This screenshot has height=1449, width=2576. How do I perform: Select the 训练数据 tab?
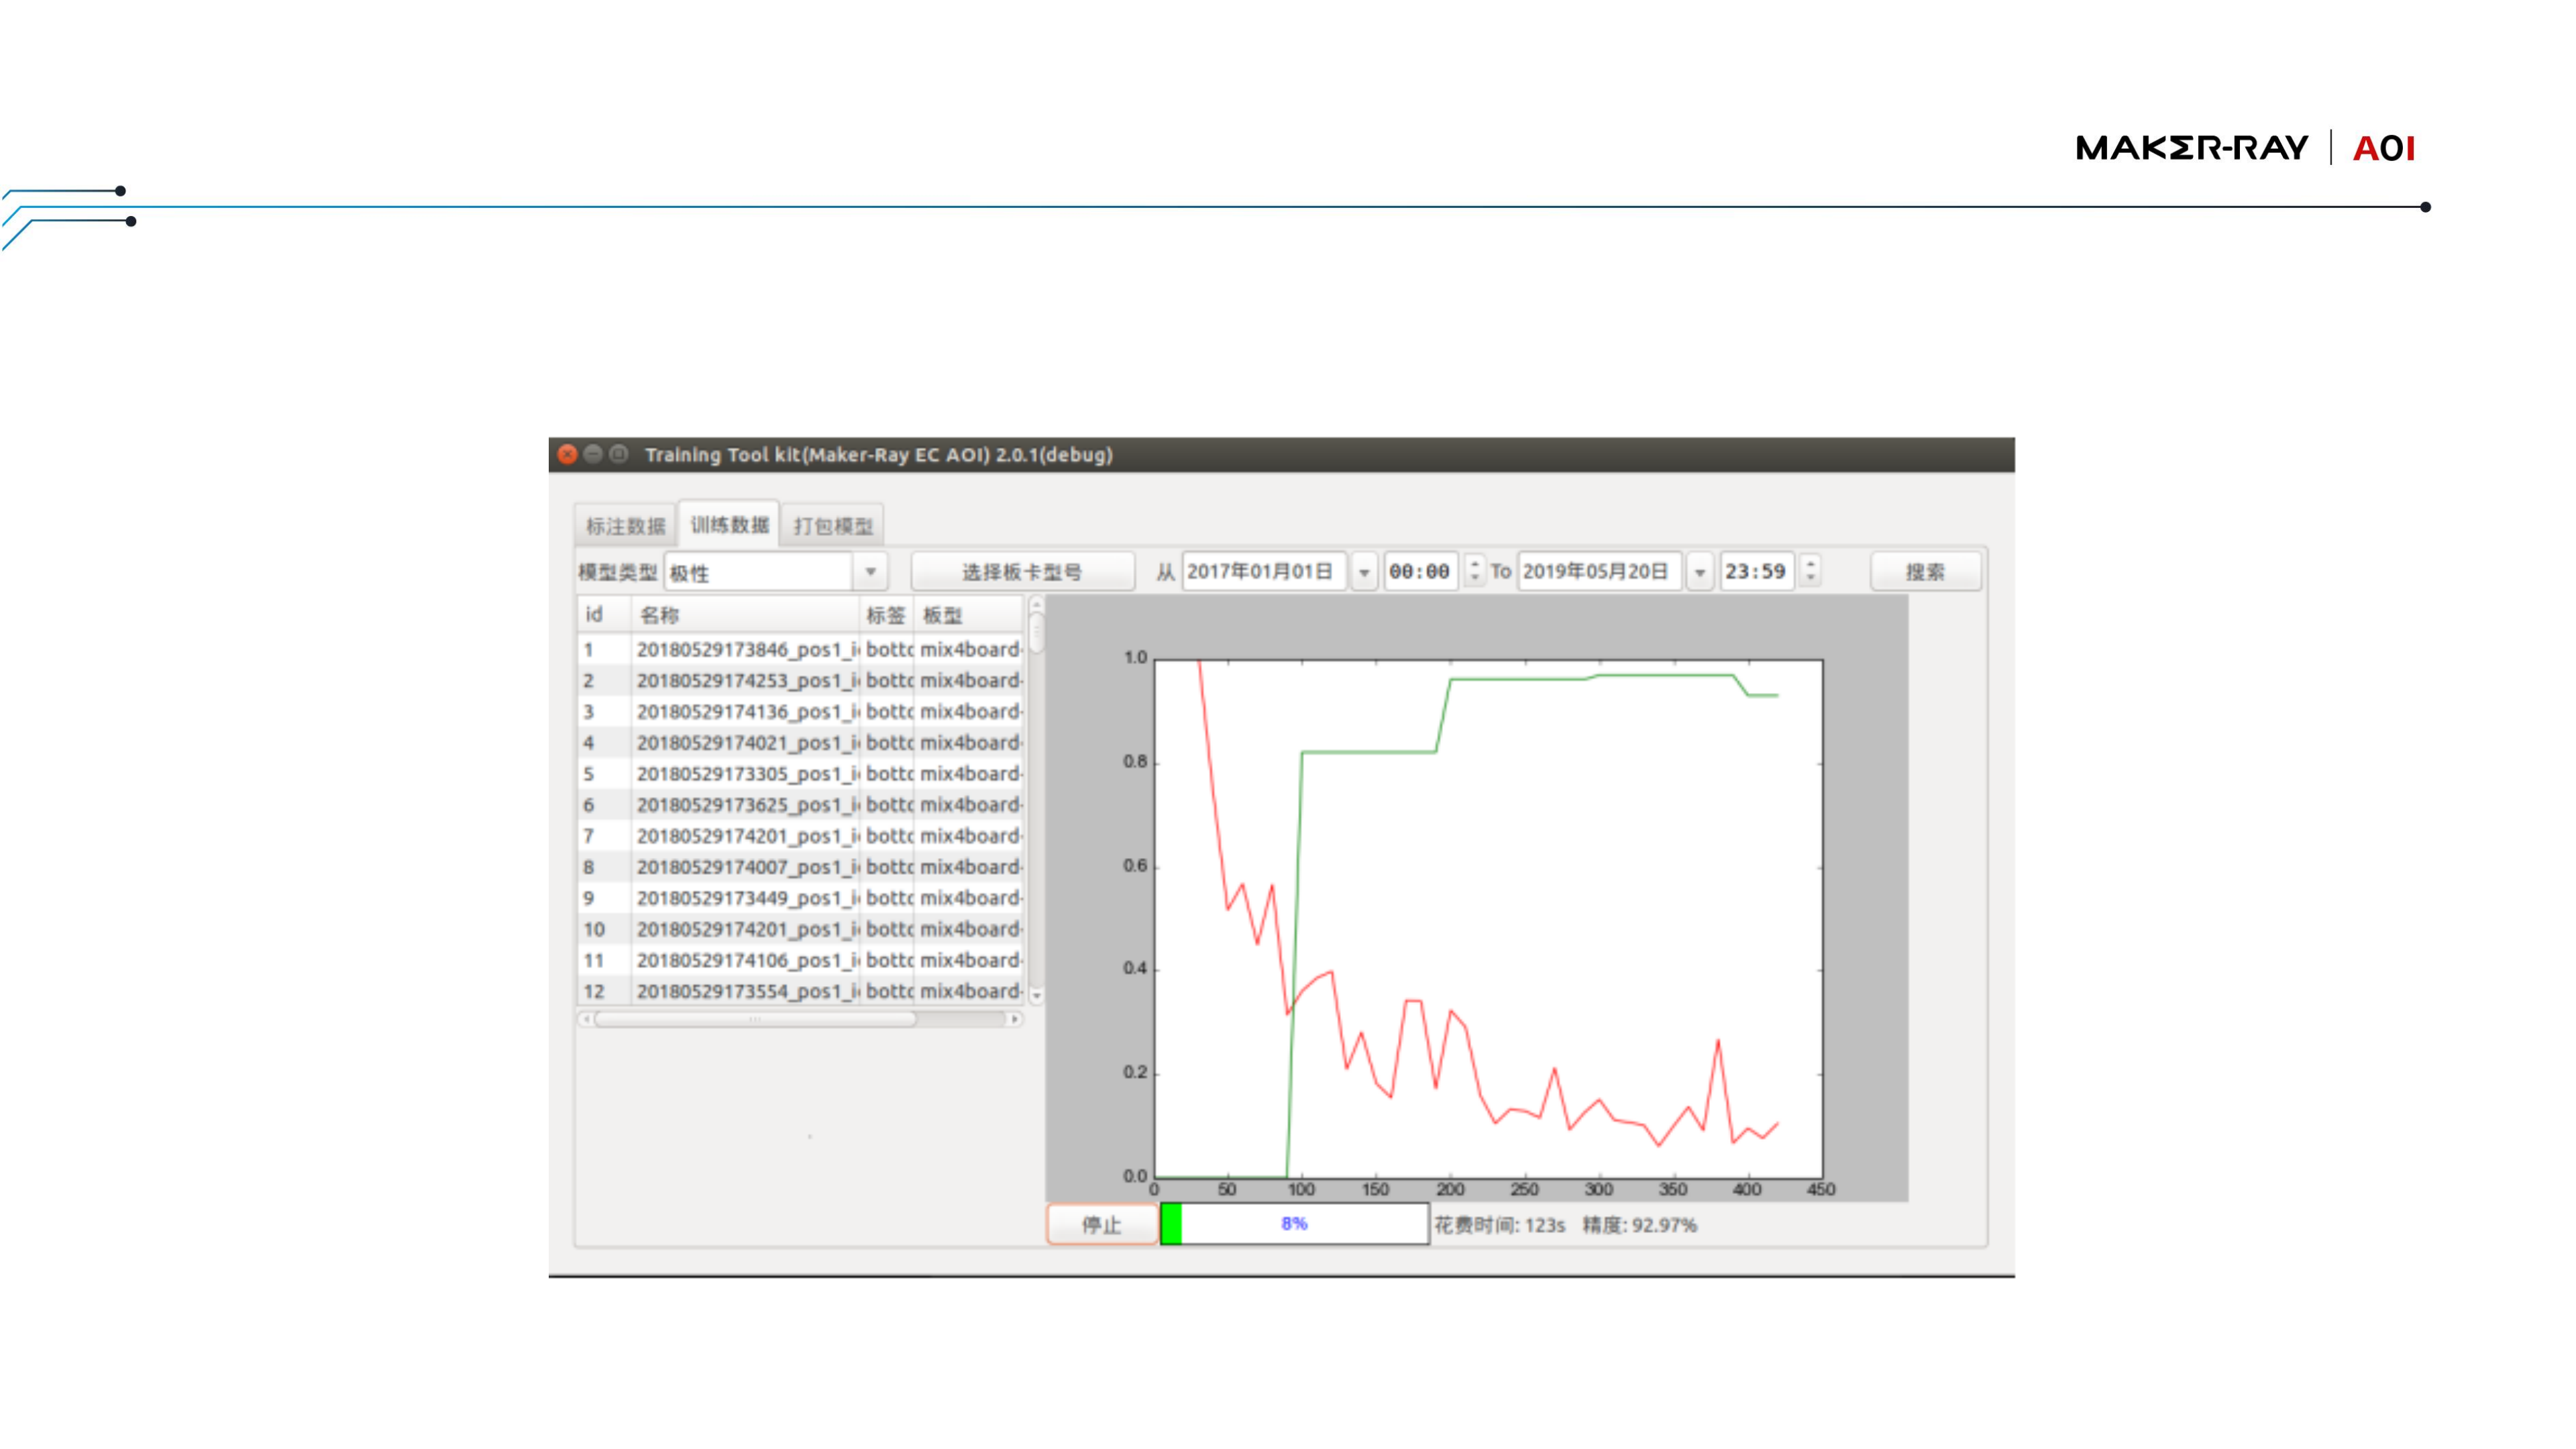pyautogui.click(x=729, y=524)
